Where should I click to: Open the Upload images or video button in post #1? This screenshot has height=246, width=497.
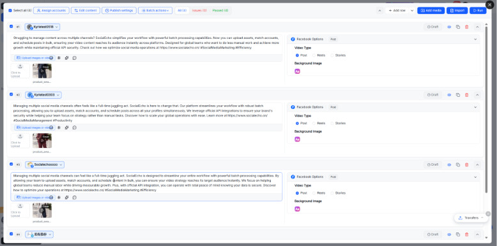(34, 58)
